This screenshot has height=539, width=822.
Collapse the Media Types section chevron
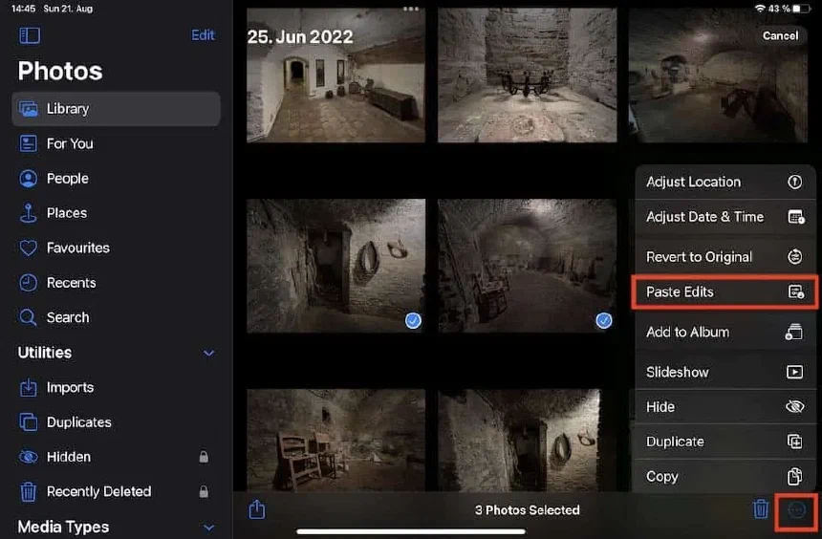(x=208, y=527)
